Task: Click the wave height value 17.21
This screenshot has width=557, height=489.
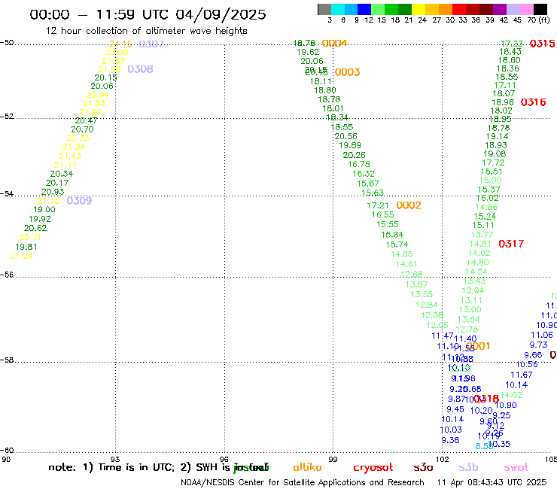Action: (378, 205)
